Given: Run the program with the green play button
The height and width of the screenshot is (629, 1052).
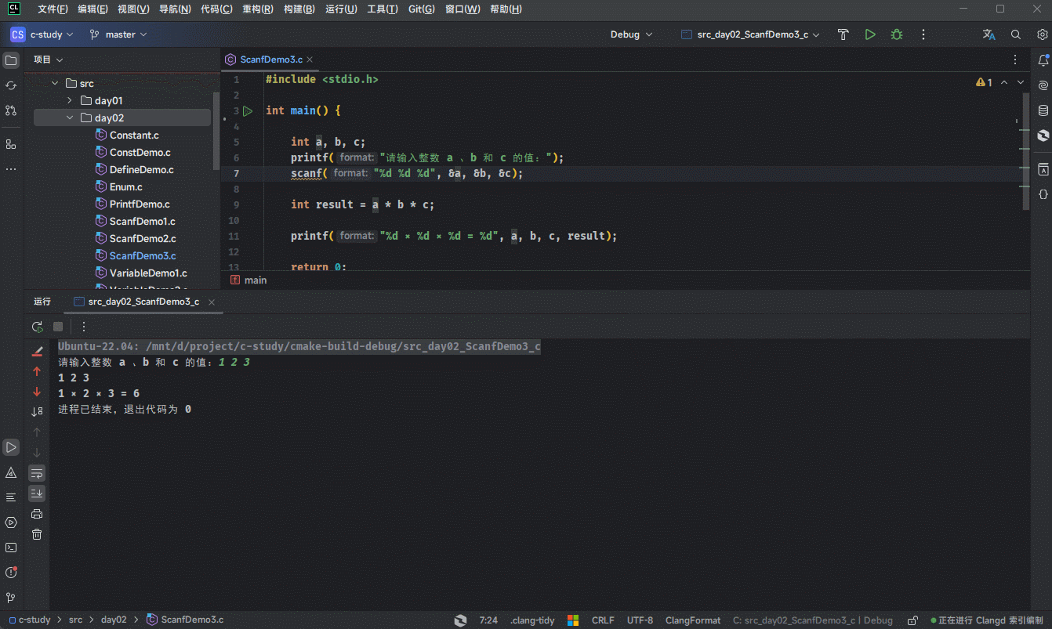Looking at the screenshot, I should click(870, 34).
